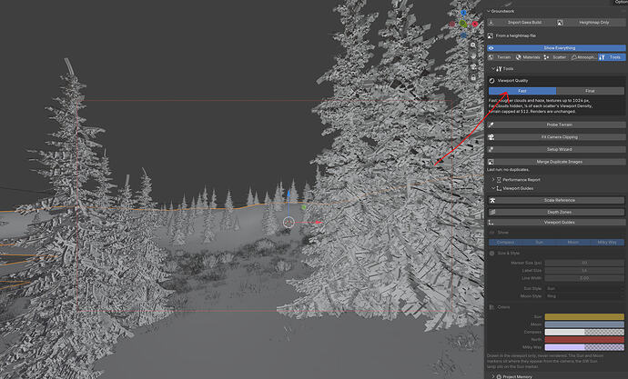Click the axes icon beside Viewport Guides button
Screen dimensions: 628x379
491,223
